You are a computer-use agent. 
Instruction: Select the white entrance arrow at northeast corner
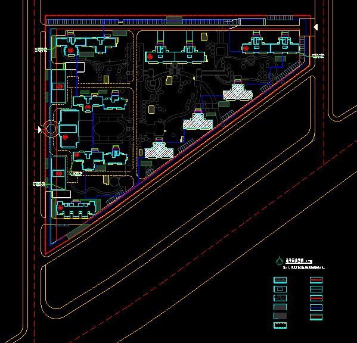[316, 27]
